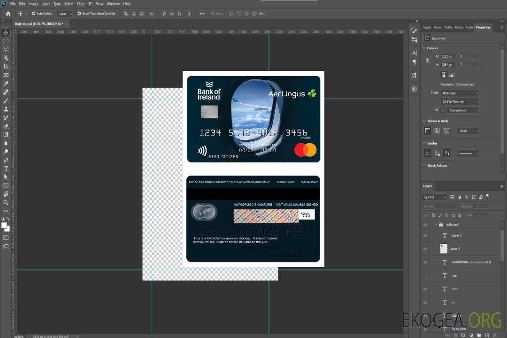The height and width of the screenshot is (338, 507).
Task: Open the Filter menu
Action: 81,4
